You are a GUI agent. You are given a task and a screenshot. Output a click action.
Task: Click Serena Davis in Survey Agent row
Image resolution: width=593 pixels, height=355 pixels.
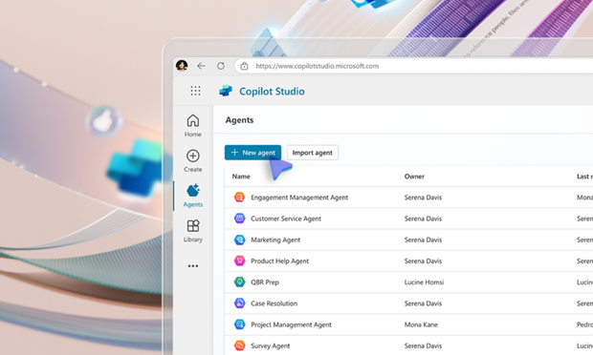click(423, 345)
